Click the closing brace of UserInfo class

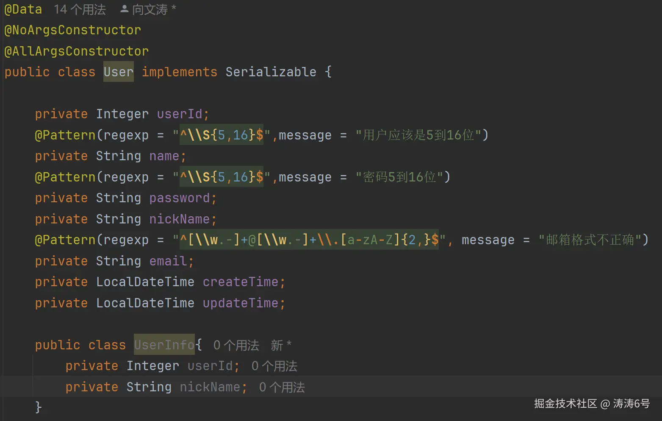point(39,407)
